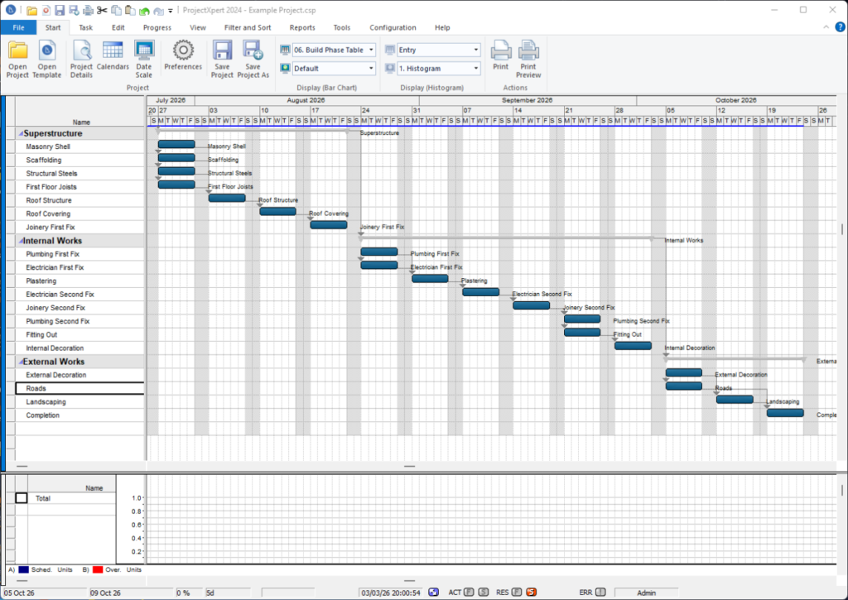Click the Landscaping Gantt bar
Viewport: 848px width, 600px height.
[735, 400]
